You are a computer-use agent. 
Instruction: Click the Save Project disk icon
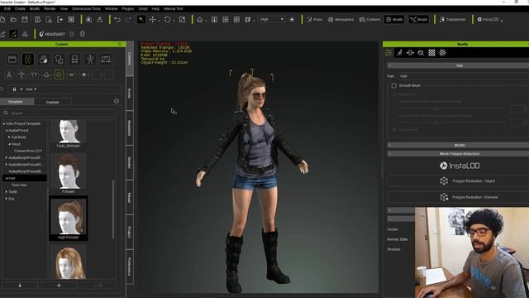(25, 20)
